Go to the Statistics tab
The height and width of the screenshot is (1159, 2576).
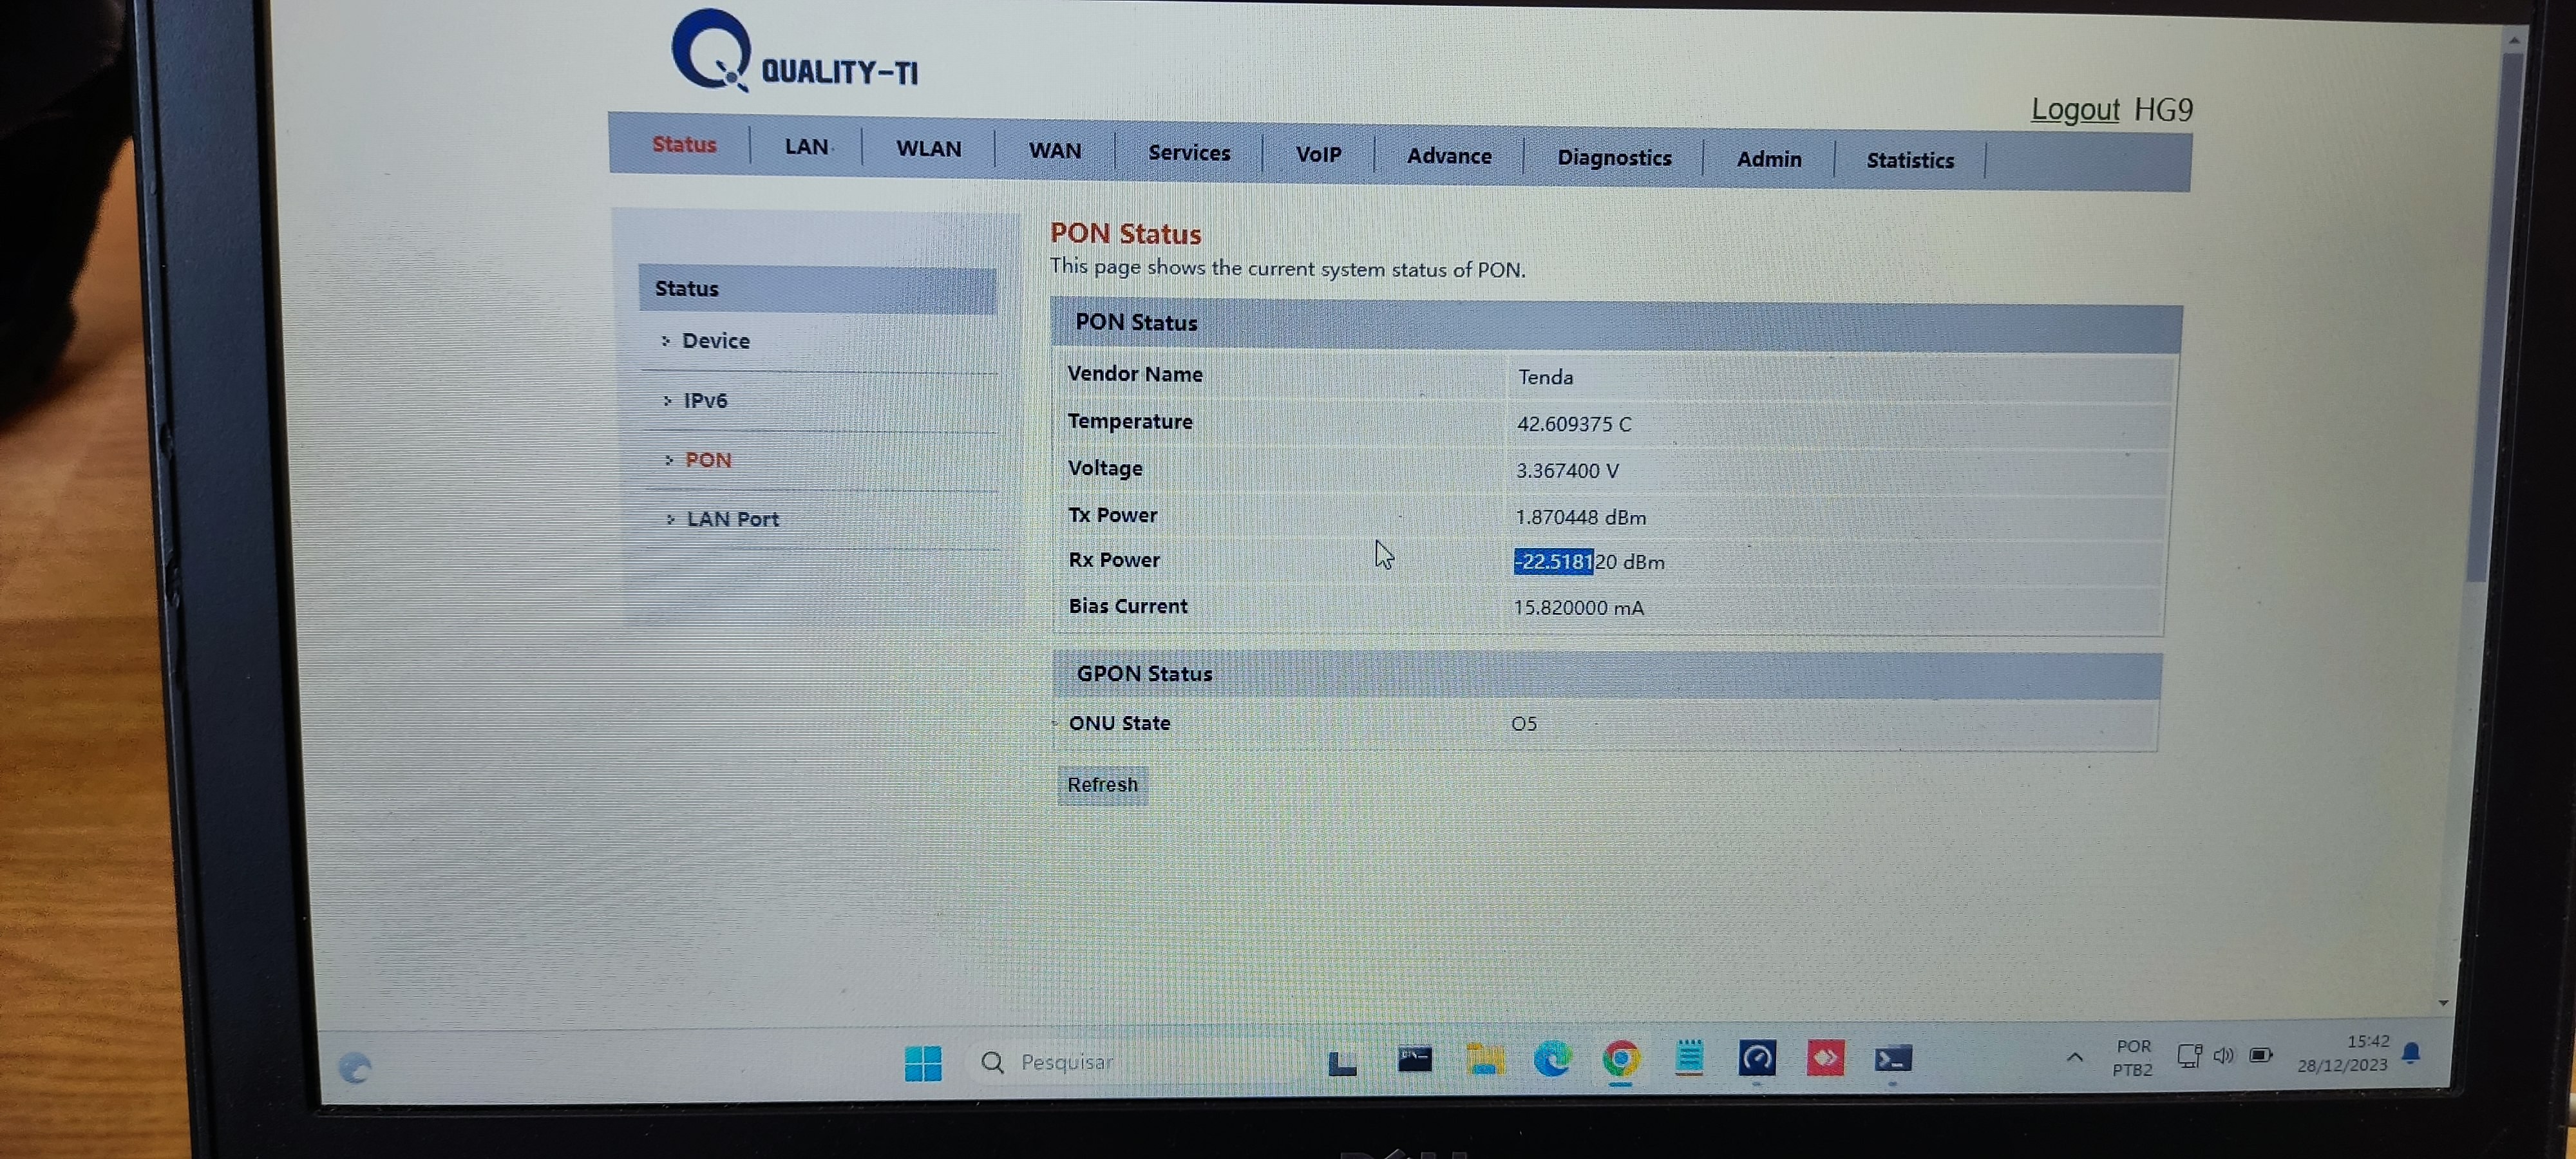click(1909, 161)
